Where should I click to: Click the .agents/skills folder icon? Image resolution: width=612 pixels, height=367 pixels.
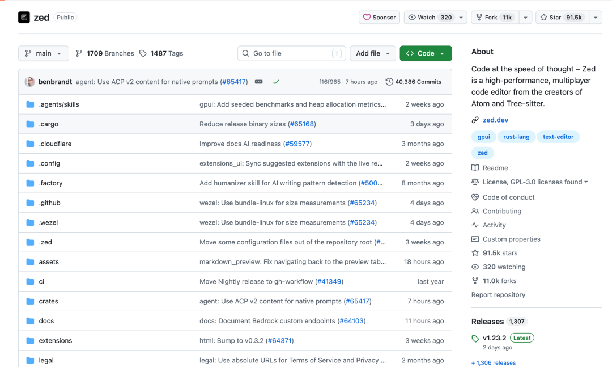(x=30, y=104)
